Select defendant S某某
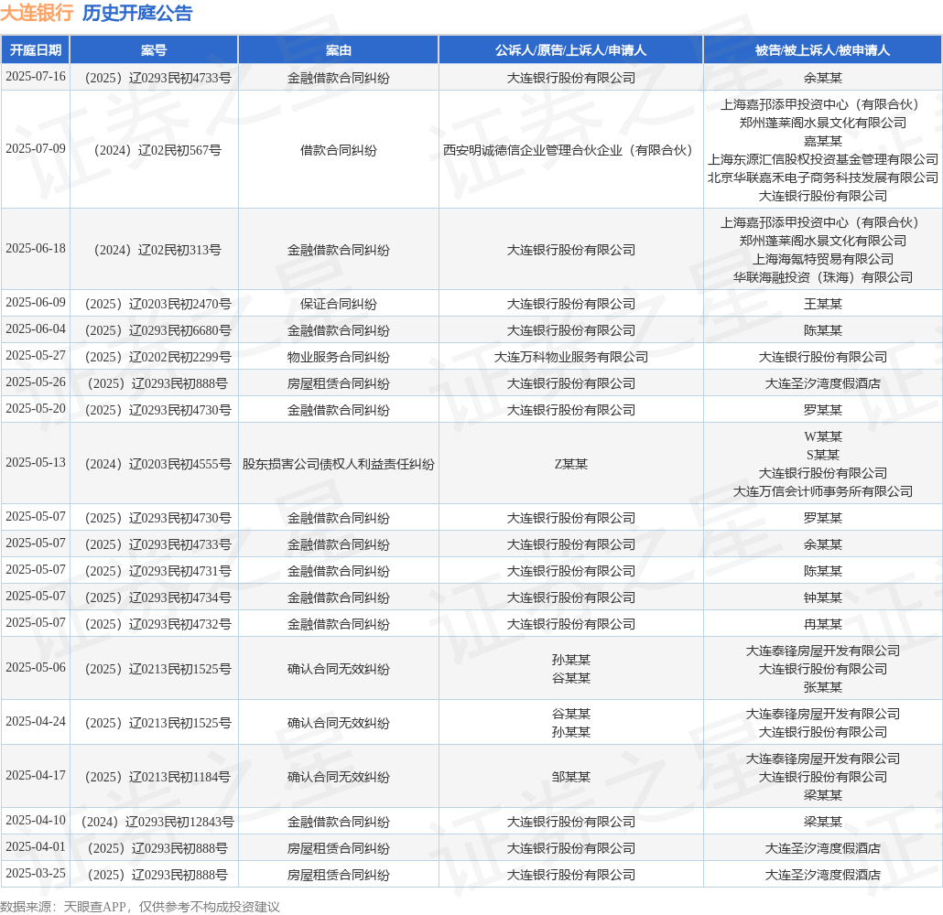Image resolution: width=943 pixels, height=915 pixels. 822,455
